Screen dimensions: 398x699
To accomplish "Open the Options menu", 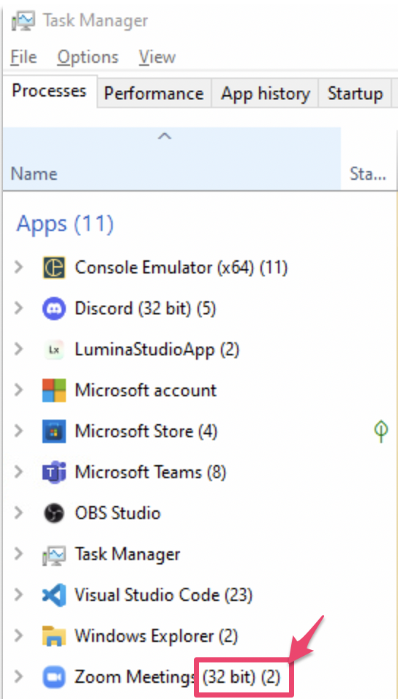I will tap(88, 57).
